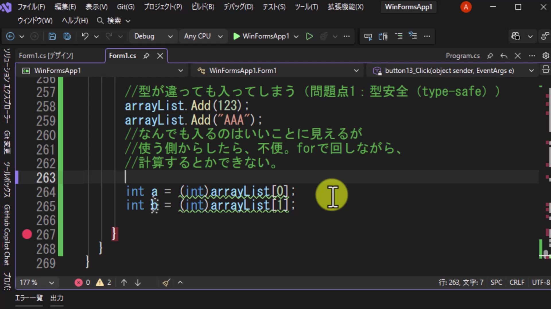The width and height of the screenshot is (551, 309).
Task: Close the Form1.cs tab
Action: tap(160, 56)
